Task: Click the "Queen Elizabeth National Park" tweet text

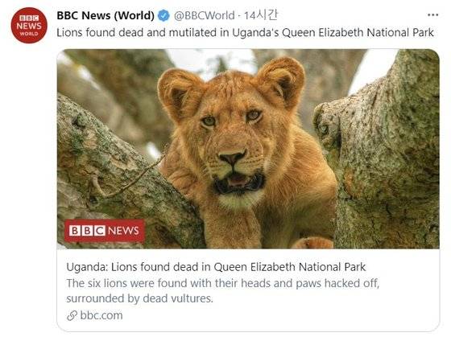Action: pos(358,32)
